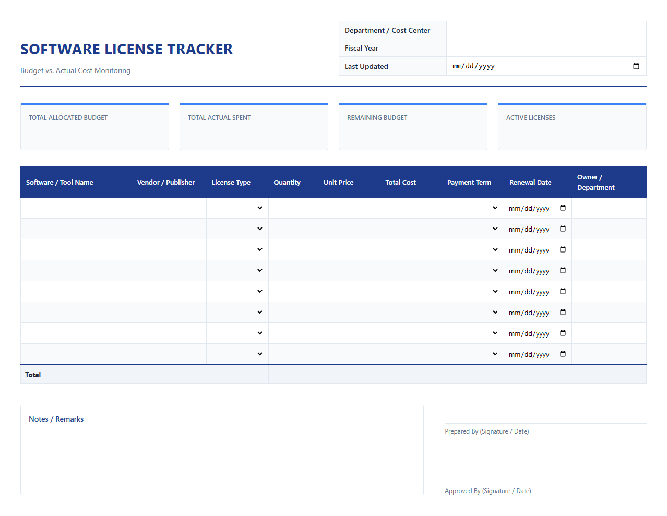Image resolution: width=667 pixels, height=516 pixels.
Task: Click the Notes / Remarks text area
Action: [x=222, y=450]
